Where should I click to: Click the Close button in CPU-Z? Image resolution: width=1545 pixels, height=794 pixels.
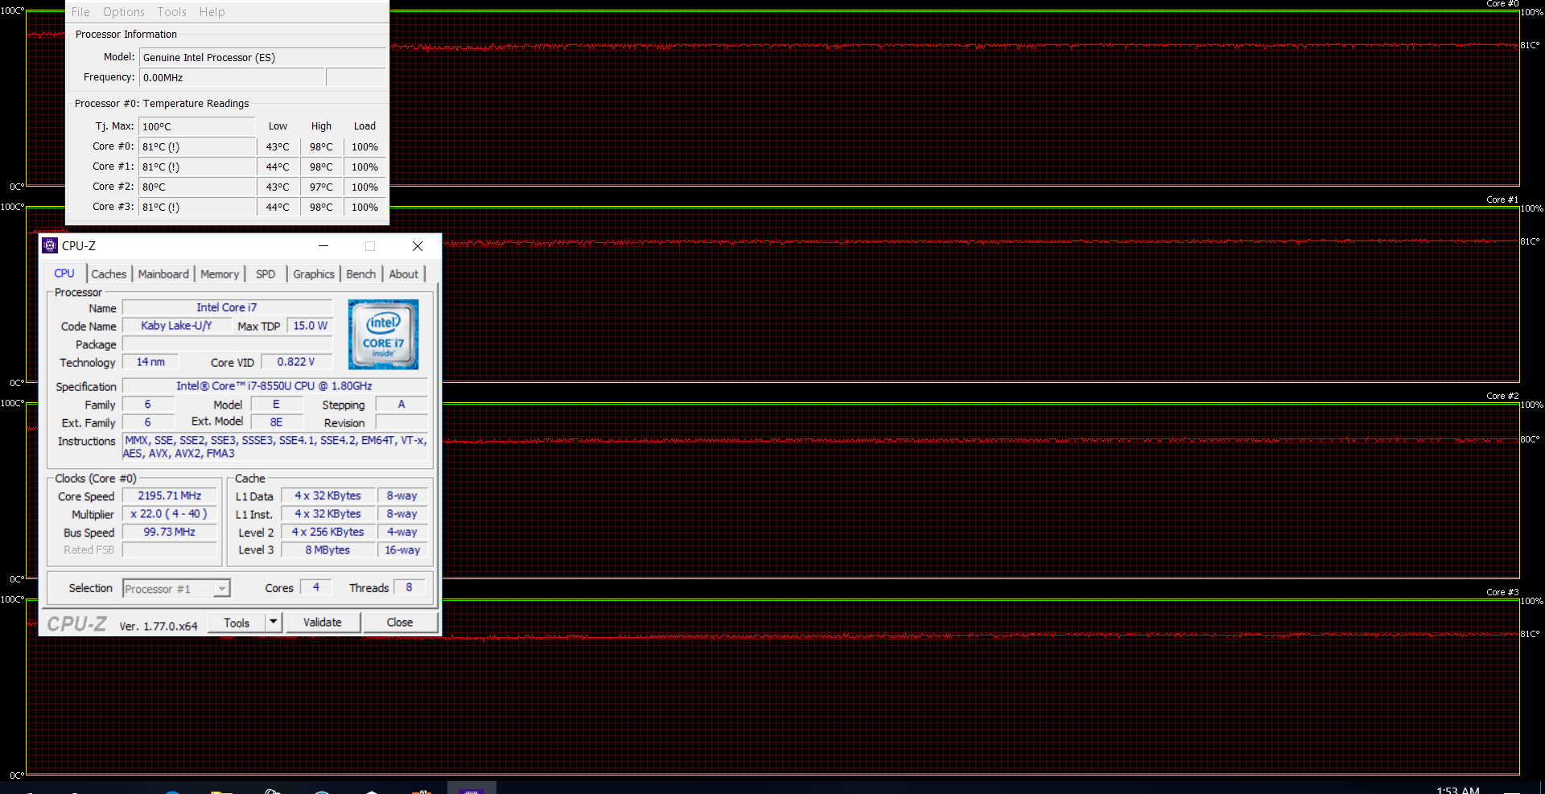(x=400, y=623)
